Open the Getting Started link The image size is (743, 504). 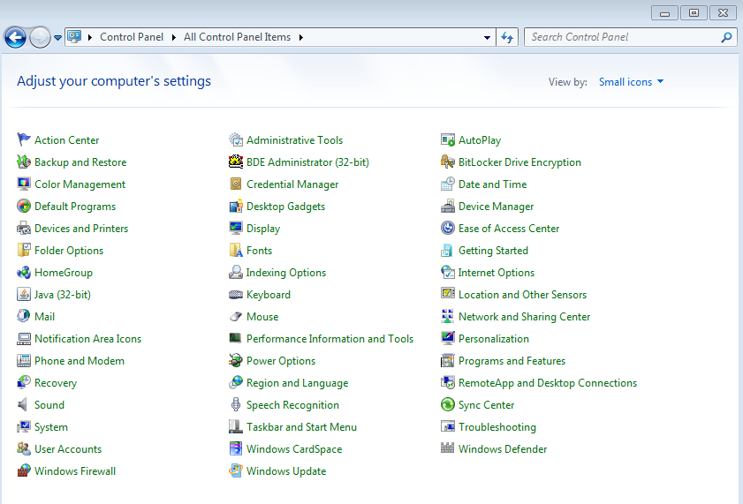(x=493, y=251)
